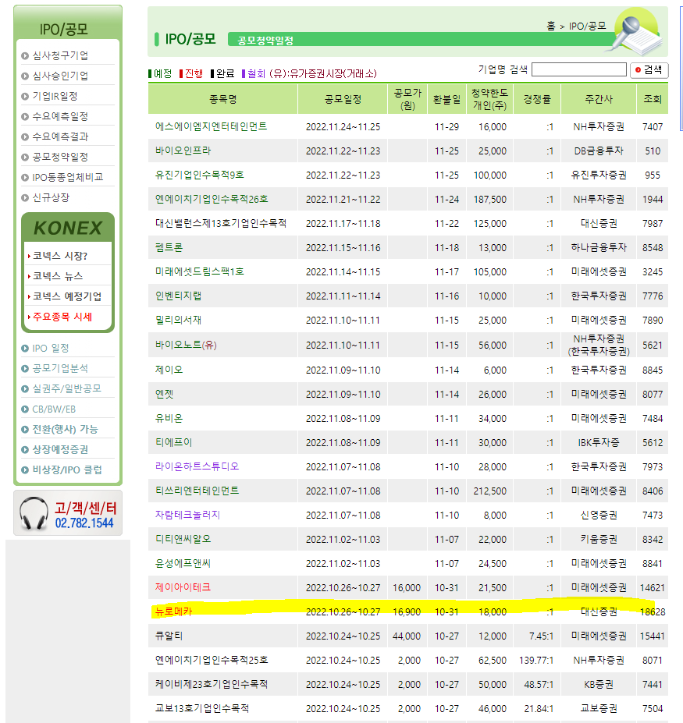Open 전환(행사) 가능 sidebar item
Image resolution: width=683 pixels, height=723 pixels.
point(65,430)
